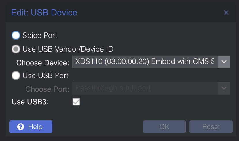This screenshot has width=239, height=141.
Task: Close the Edit: USB Device dialog
Action: (x=226, y=13)
